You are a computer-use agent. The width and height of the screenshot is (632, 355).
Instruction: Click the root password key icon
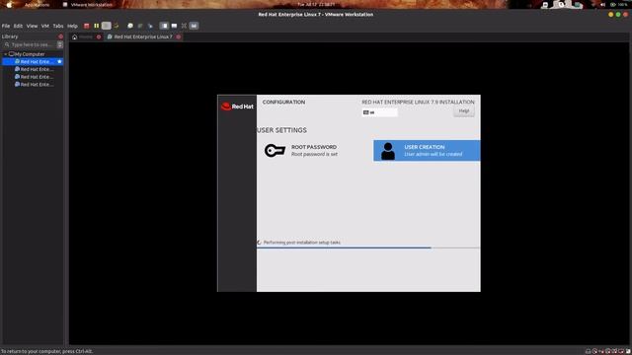coord(275,151)
